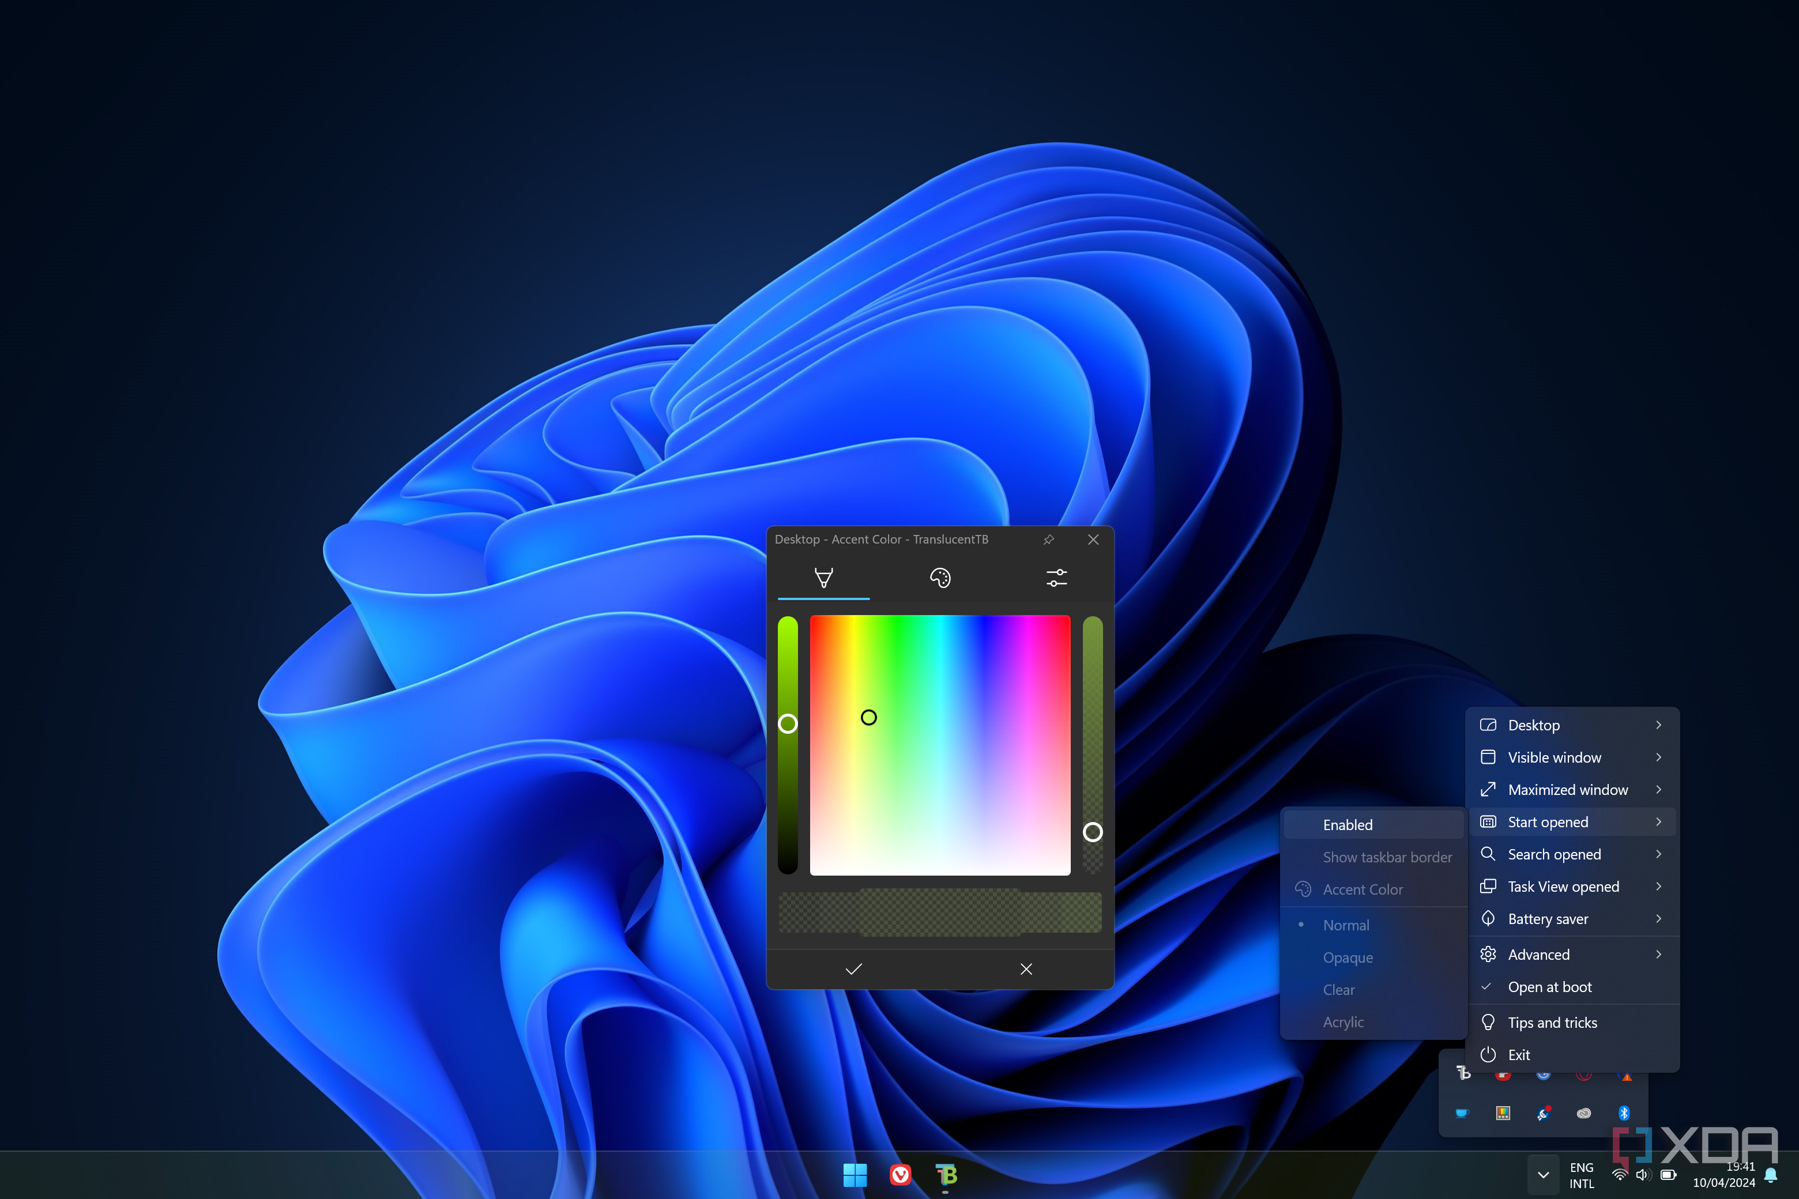Open the TranslucentTB taskbar icon
Image resolution: width=1799 pixels, height=1199 pixels.
pyautogui.click(x=947, y=1175)
